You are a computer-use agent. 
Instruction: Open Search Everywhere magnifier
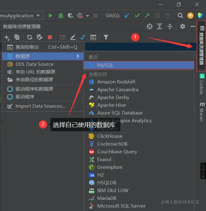tap(180, 16)
